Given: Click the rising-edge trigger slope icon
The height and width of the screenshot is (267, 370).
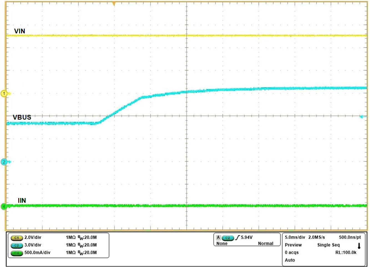Looking at the screenshot, I should click(238, 238).
